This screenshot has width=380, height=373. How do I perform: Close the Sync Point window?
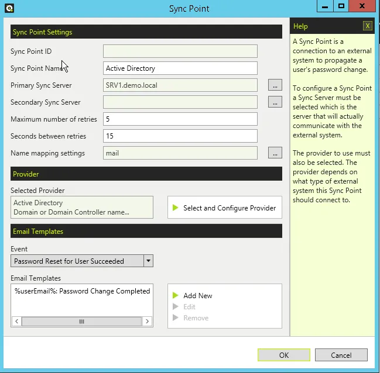(362, 6)
